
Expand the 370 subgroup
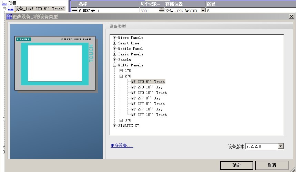pos(121,120)
